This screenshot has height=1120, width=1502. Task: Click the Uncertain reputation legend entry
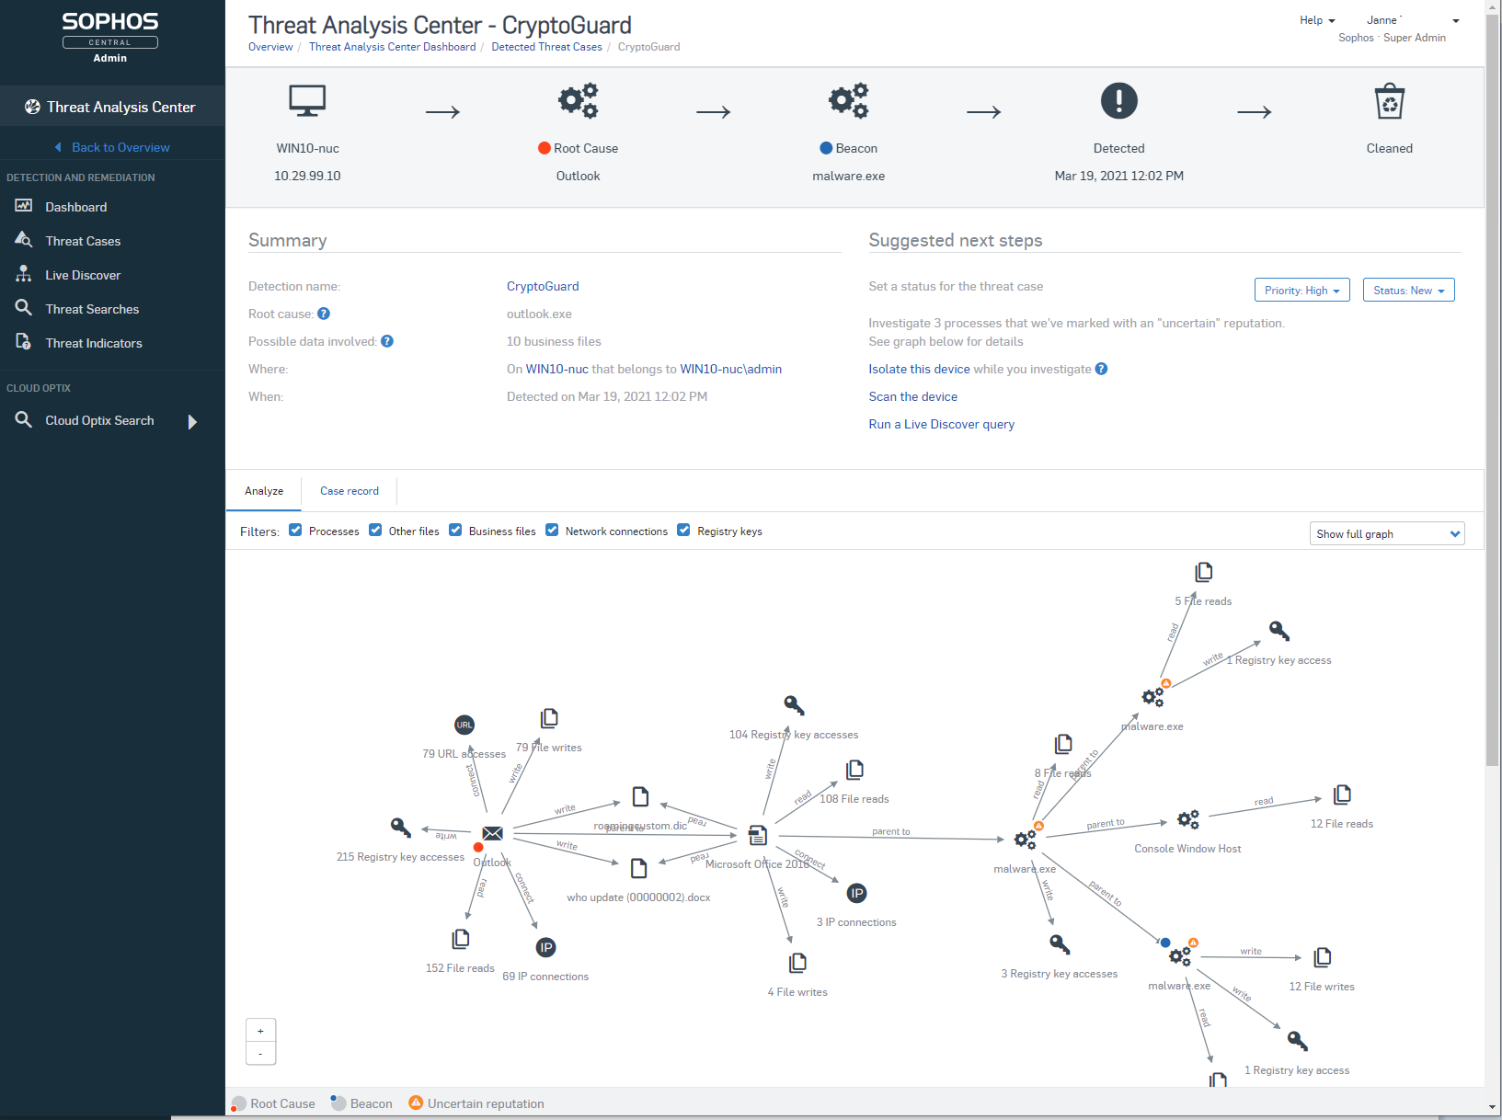(x=476, y=1103)
